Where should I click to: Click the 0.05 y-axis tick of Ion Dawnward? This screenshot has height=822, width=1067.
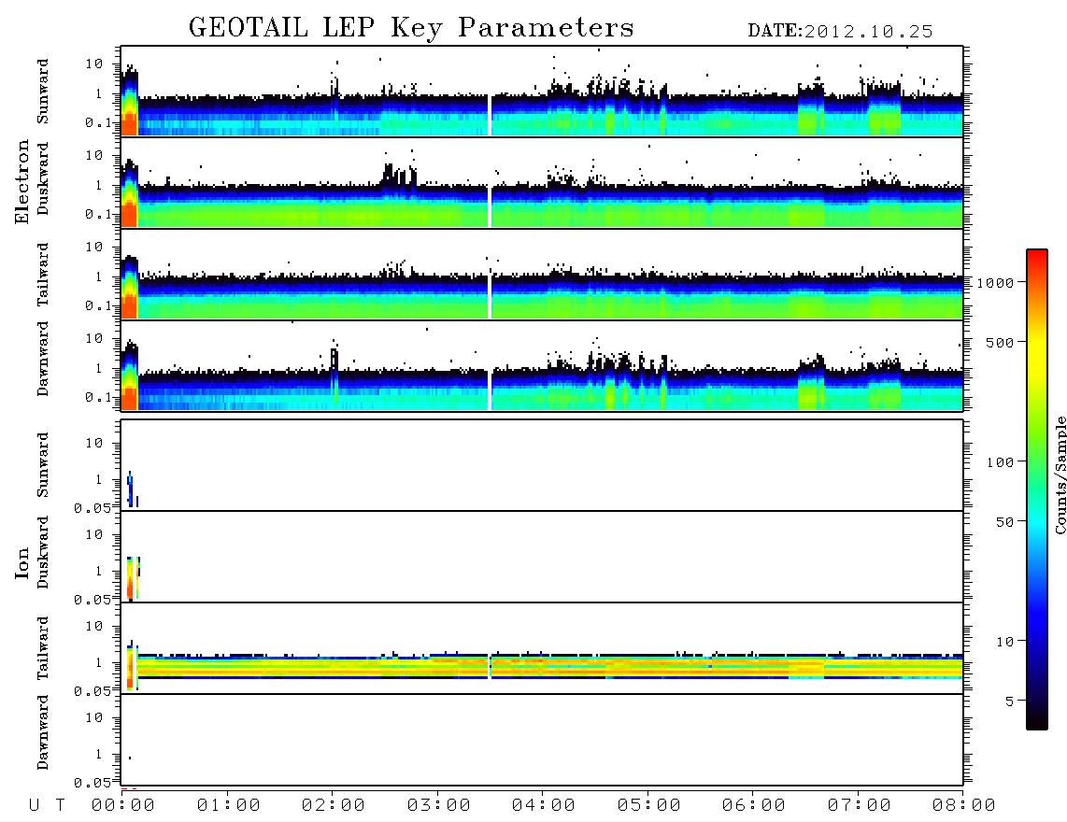tap(92, 783)
